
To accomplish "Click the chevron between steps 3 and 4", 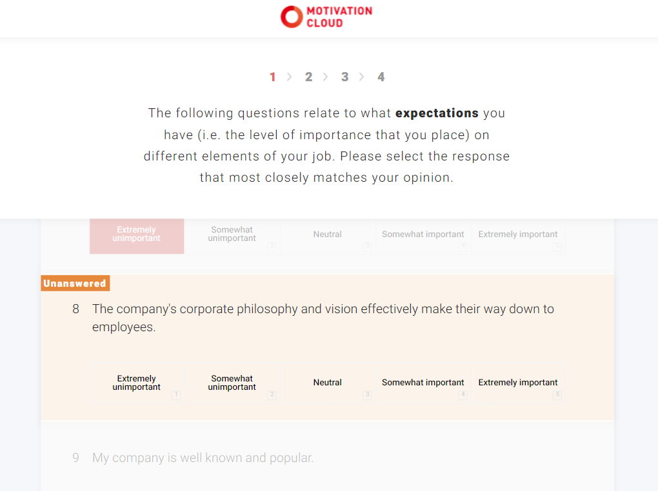I will (362, 77).
